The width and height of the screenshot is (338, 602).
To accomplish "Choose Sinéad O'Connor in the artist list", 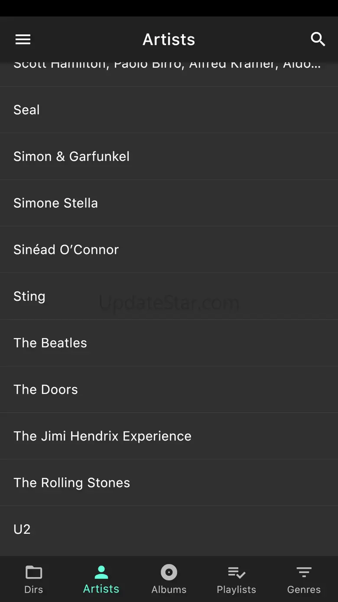I will (x=66, y=250).
